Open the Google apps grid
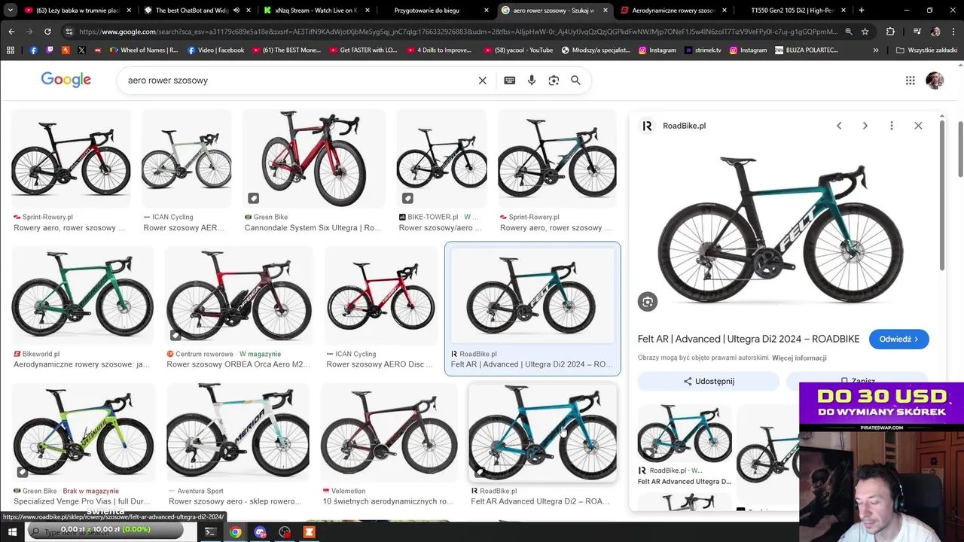The height and width of the screenshot is (542, 964). tap(911, 81)
